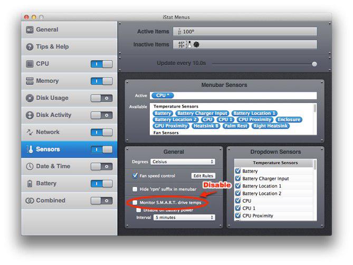Click the General icon in sidebar

pos(30,30)
